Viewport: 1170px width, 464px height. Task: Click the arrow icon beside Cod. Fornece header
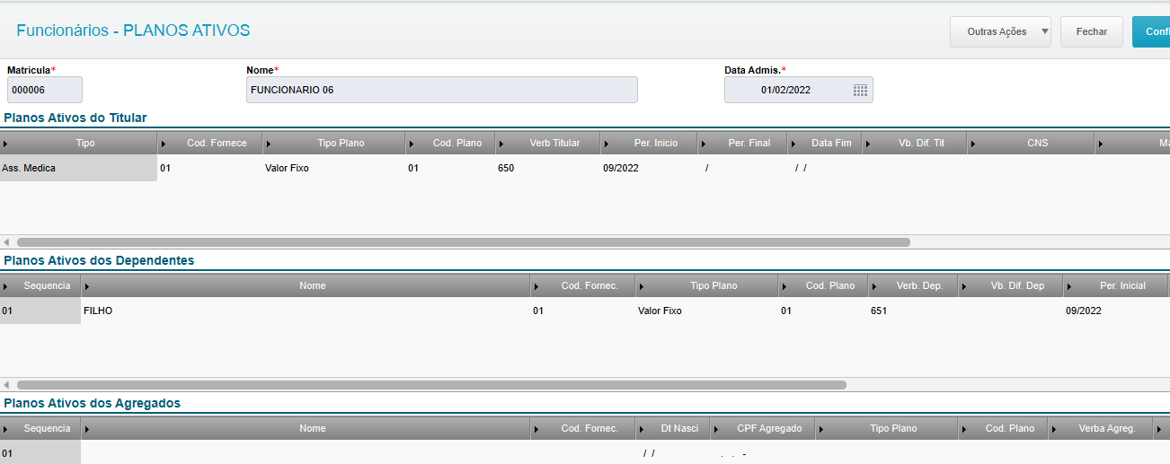[x=163, y=144]
